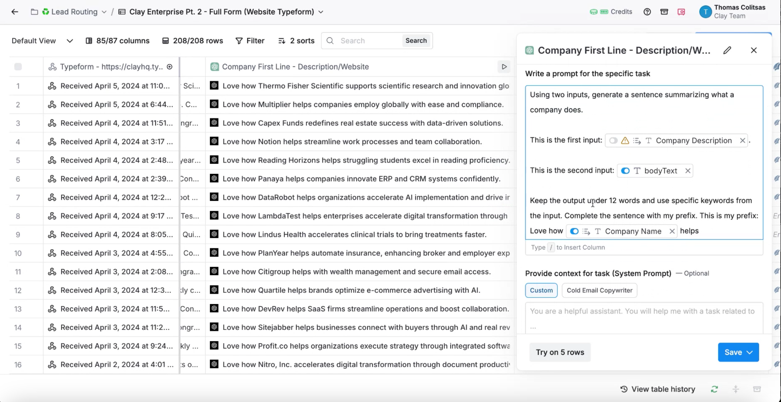Image resolution: width=781 pixels, height=402 pixels.
Task: Select row number 13
Action: tap(18, 309)
